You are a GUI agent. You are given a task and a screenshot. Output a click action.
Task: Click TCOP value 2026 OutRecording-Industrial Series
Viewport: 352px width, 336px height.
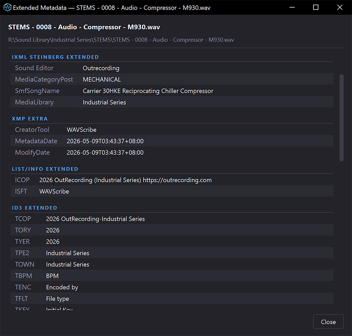coord(95,219)
